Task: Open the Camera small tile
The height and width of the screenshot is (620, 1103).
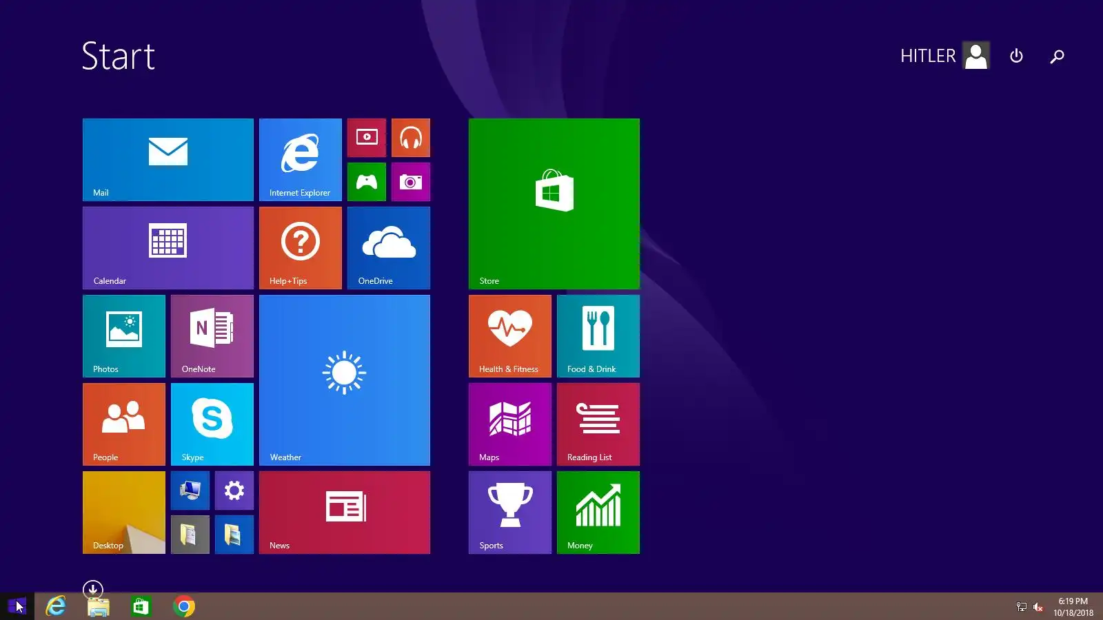Action: coord(411,182)
